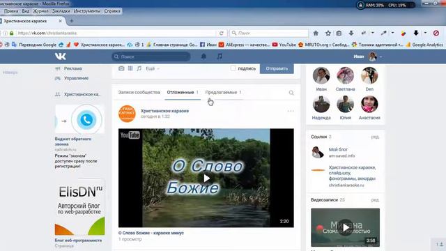Open Юлия member avatar

pyautogui.click(x=346, y=104)
